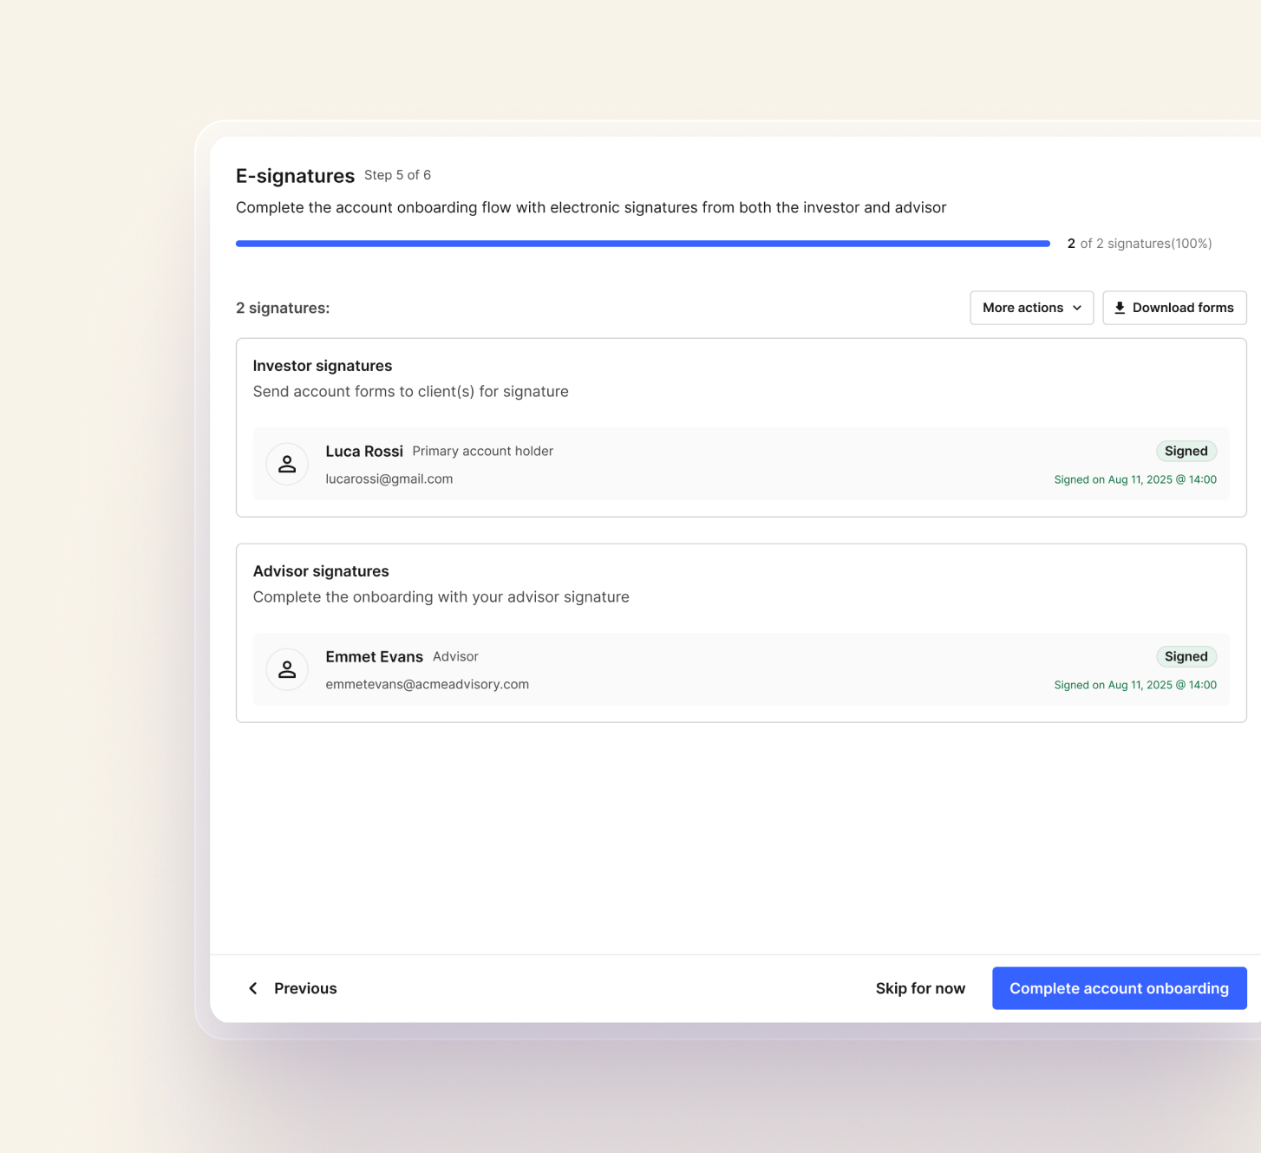Open the More actions dropdown
The height and width of the screenshot is (1153, 1261).
(x=1031, y=308)
